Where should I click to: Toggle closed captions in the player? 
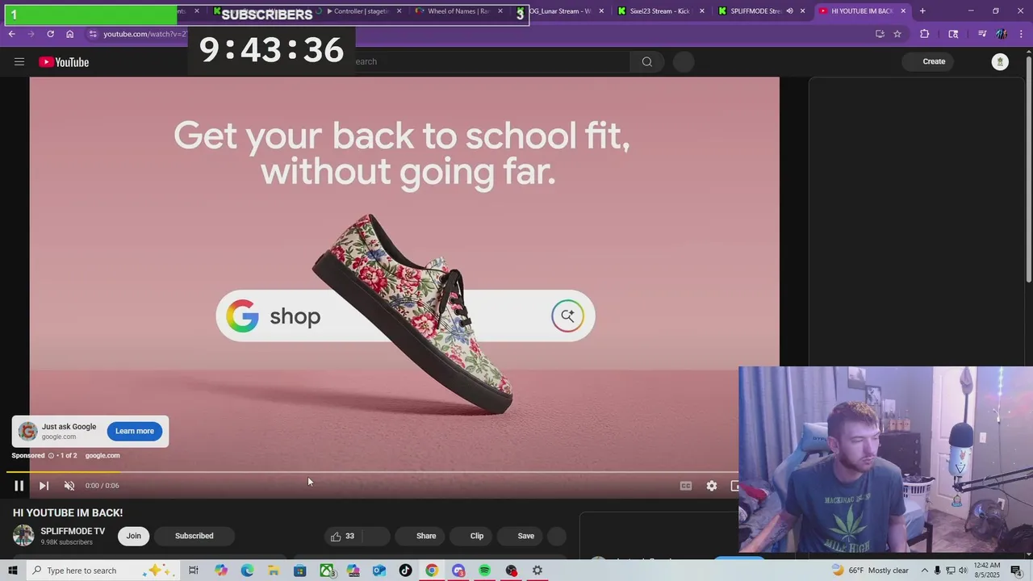pyautogui.click(x=686, y=486)
